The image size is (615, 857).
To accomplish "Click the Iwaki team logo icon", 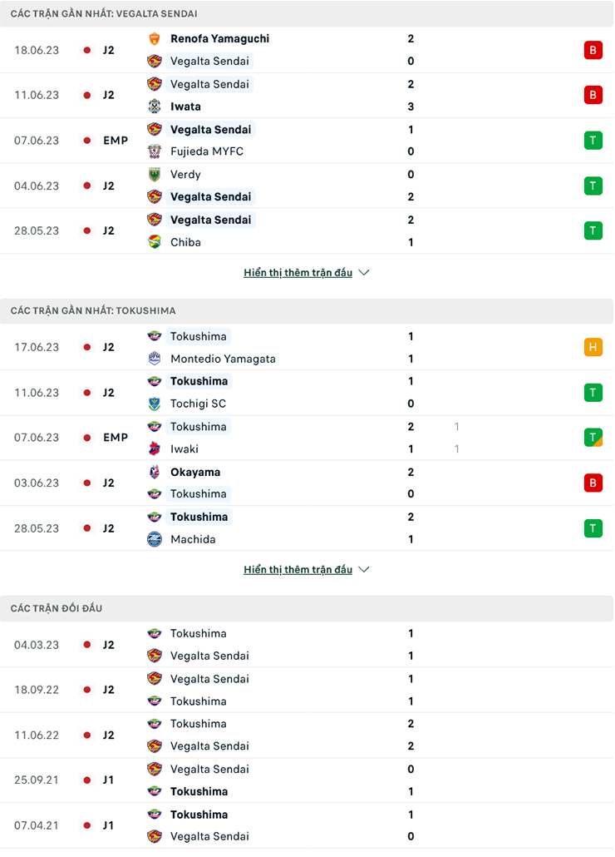I will (x=155, y=448).
